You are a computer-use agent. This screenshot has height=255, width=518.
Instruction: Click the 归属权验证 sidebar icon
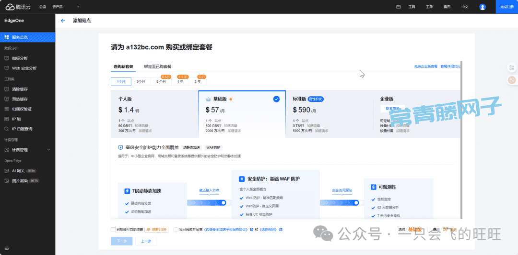click(x=7, y=109)
